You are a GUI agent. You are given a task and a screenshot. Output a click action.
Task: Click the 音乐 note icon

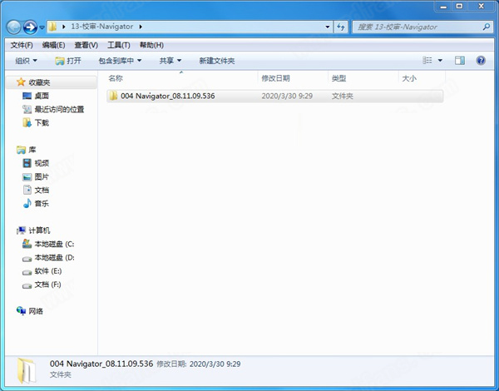pos(27,203)
